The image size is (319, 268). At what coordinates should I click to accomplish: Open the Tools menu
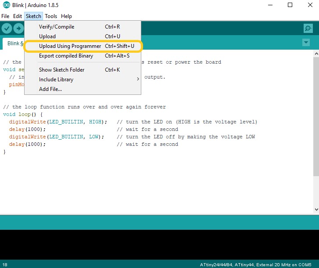pos(51,16)
